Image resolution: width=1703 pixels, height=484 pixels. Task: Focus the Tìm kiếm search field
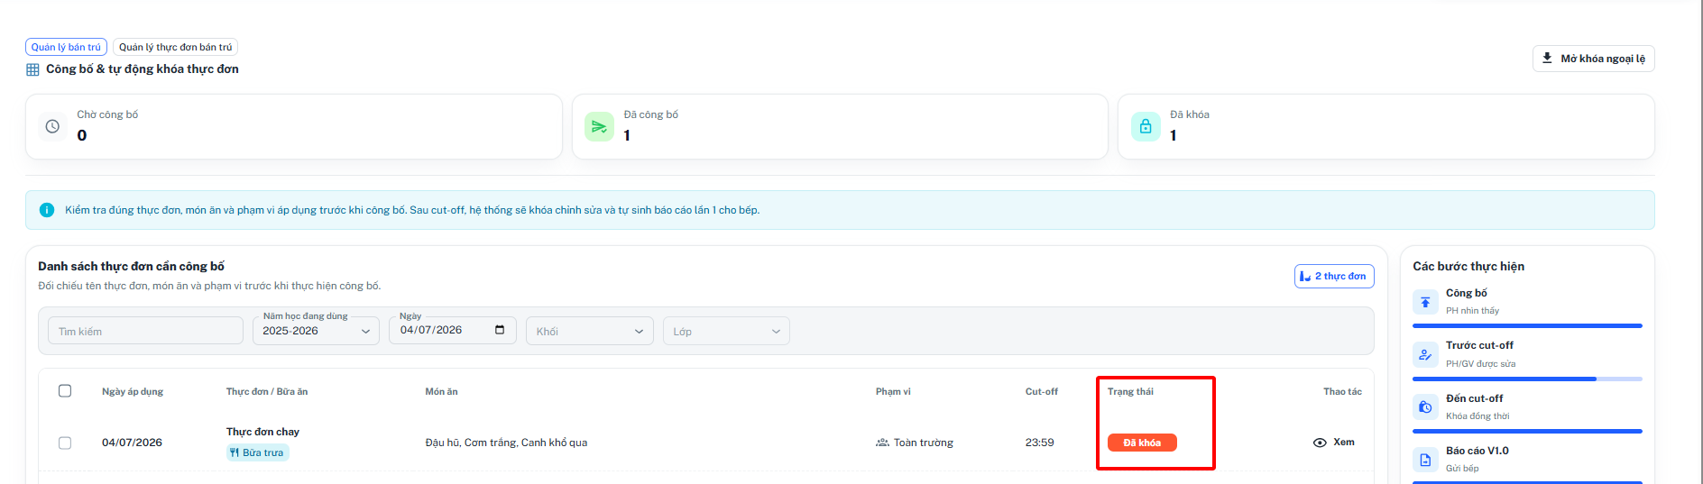click(145, 331)
